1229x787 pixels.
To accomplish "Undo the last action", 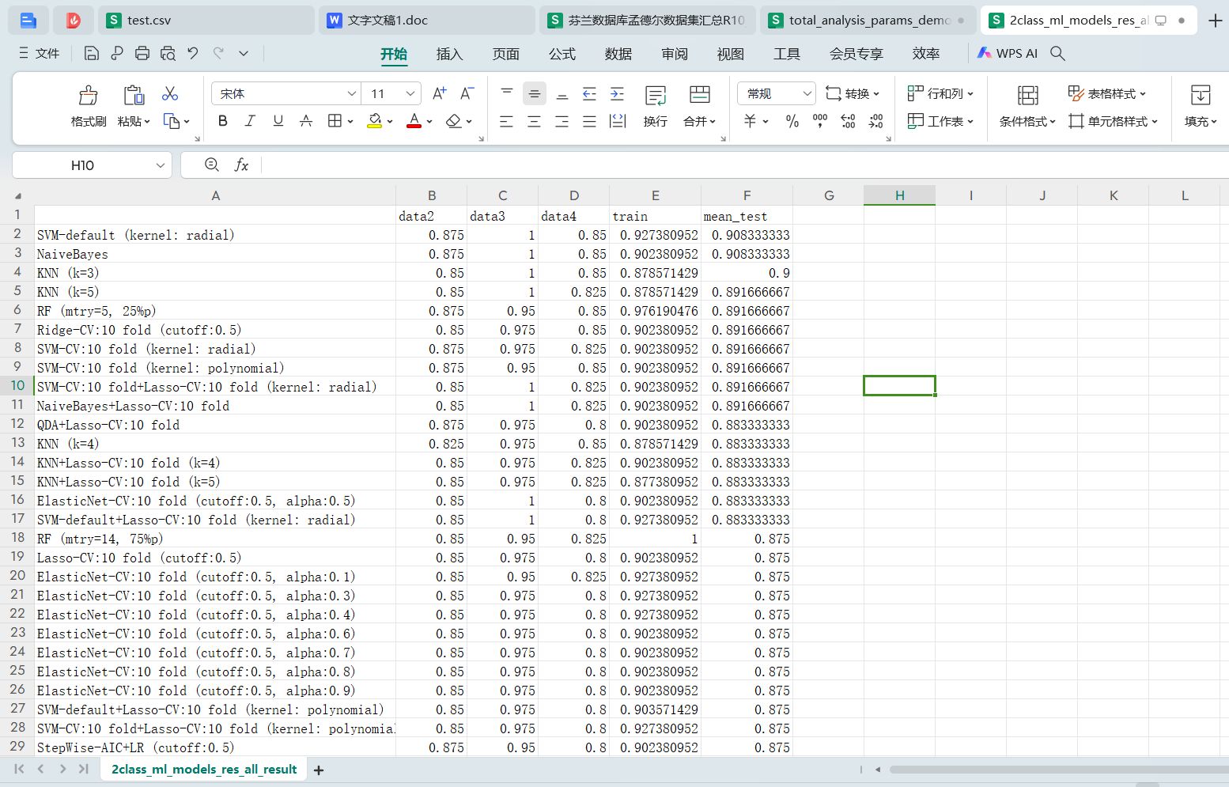I will click(x=193, y=54).
